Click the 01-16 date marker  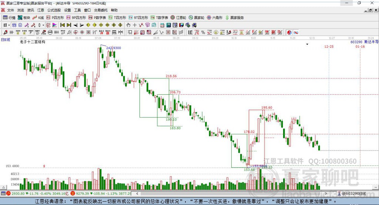click(x=360, y=46)
